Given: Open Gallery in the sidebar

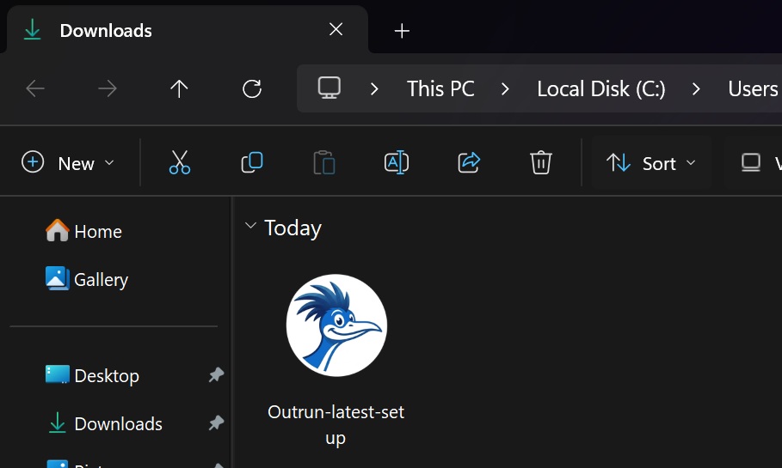Looking at the screenshot, I should 87,279.
